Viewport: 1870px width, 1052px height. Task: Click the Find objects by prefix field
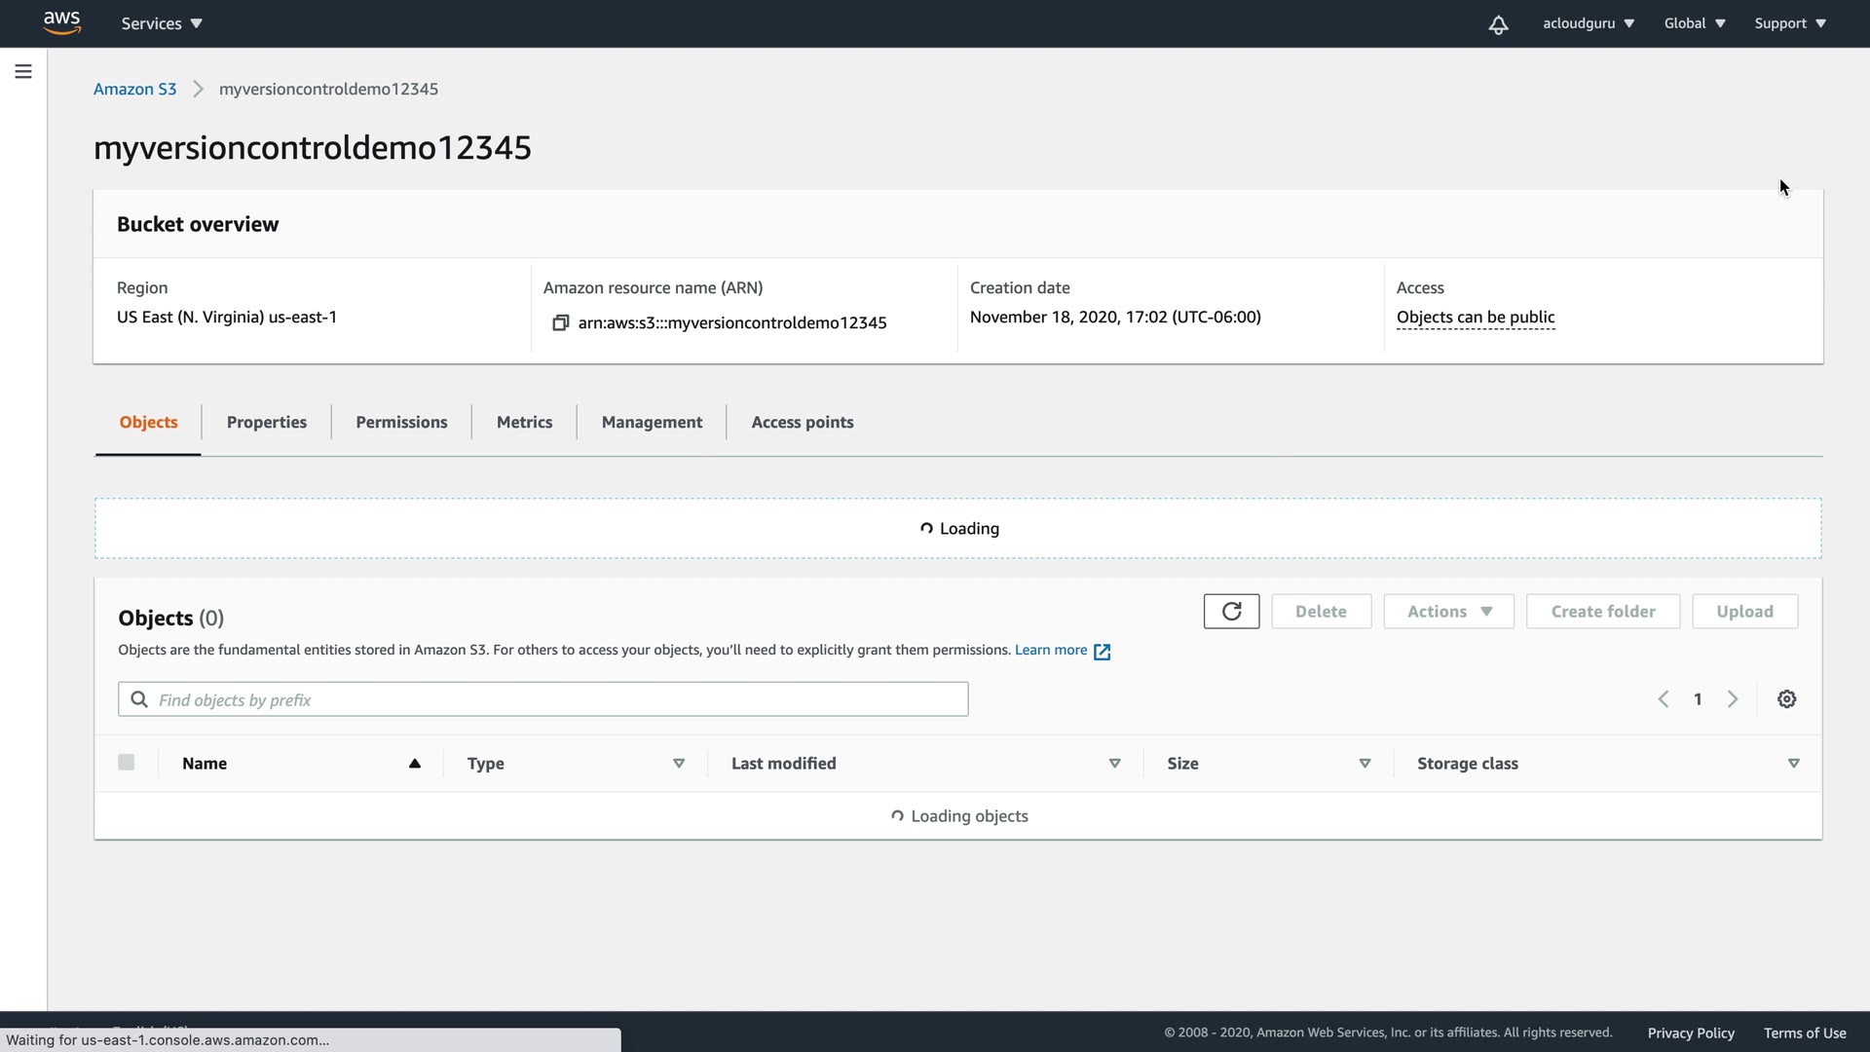(555, 699)
